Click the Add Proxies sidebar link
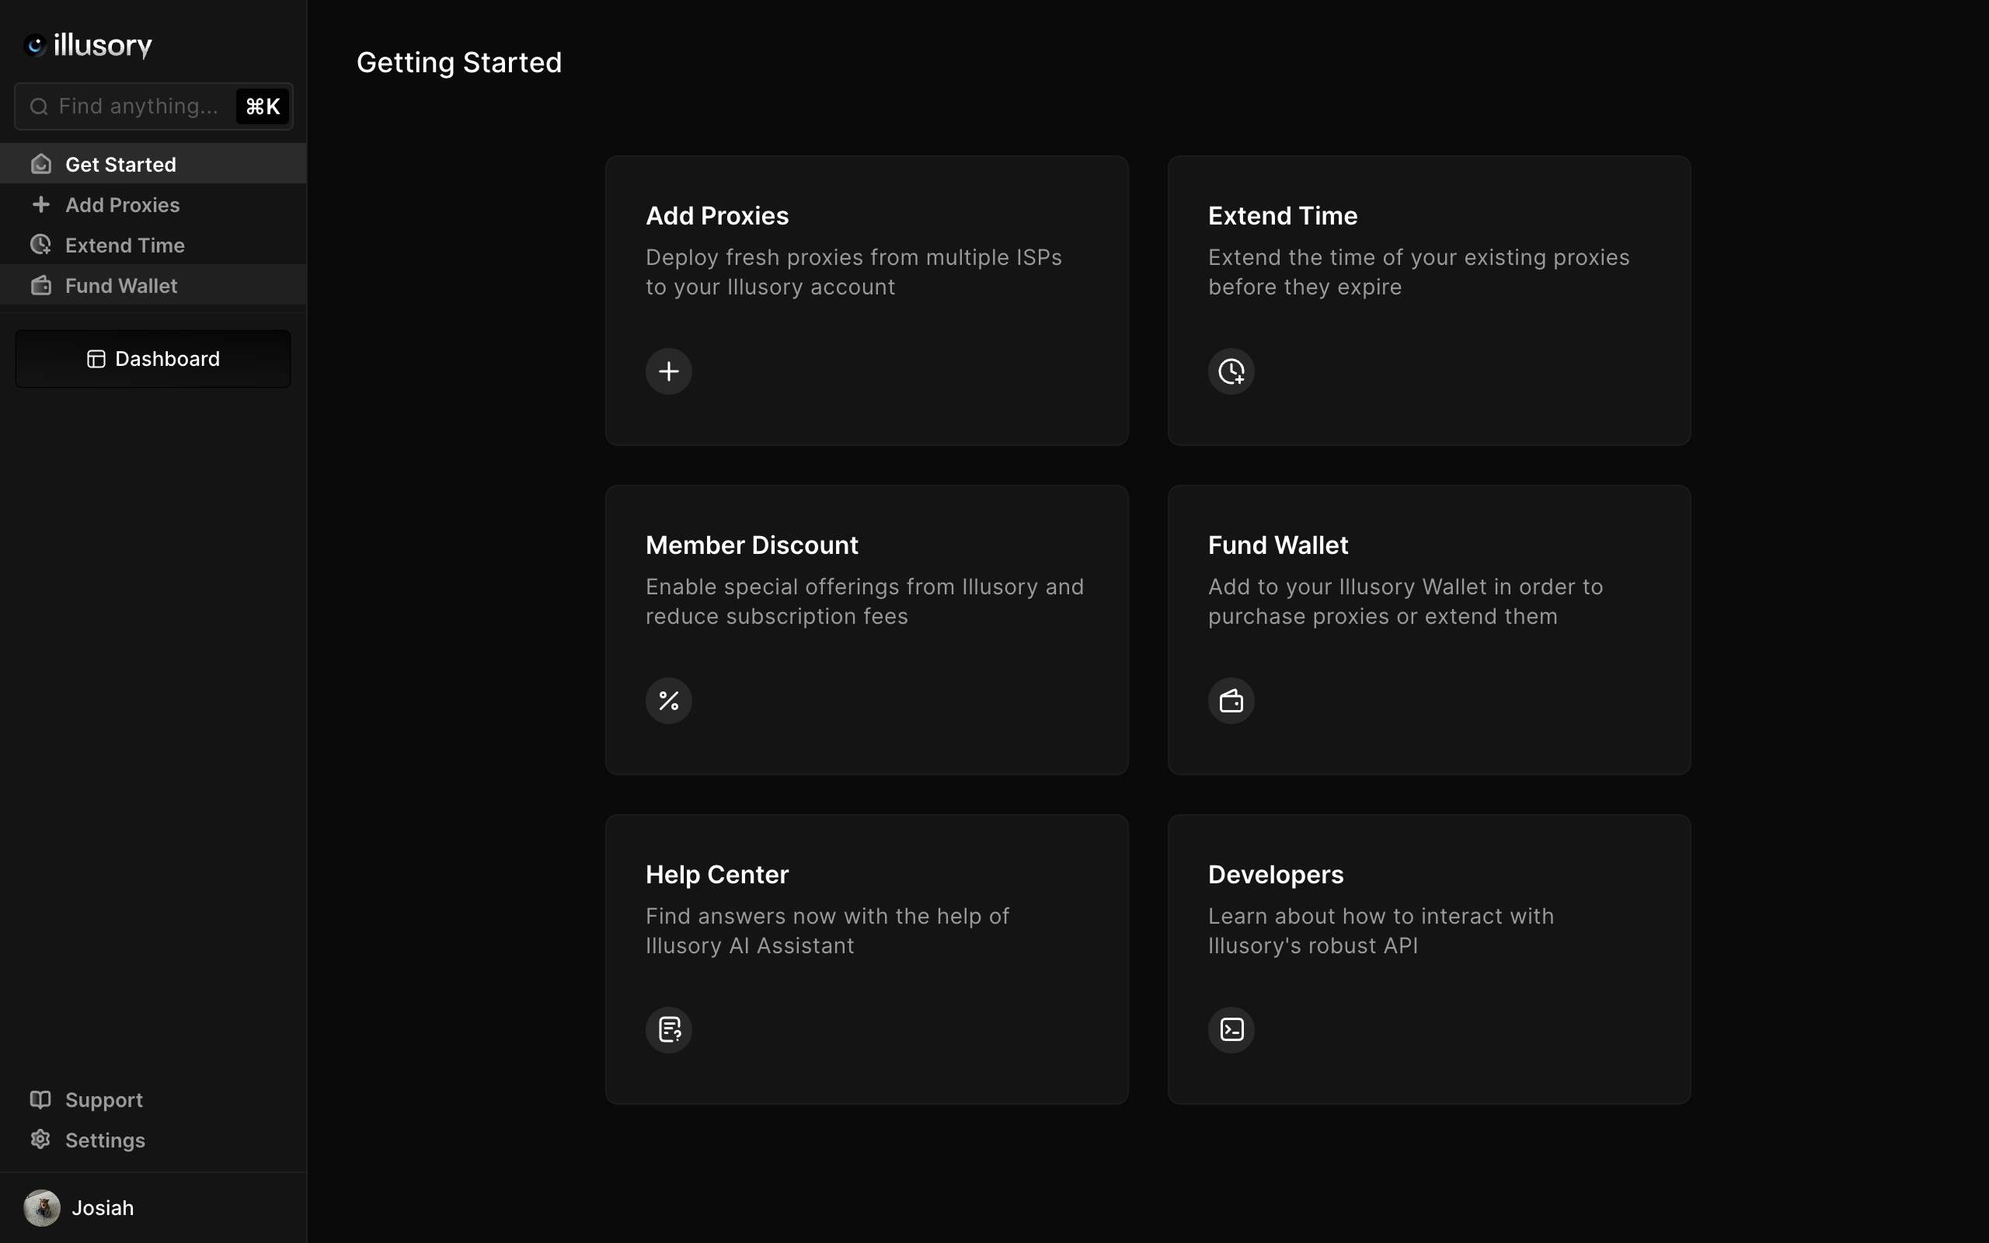This screenshot has height=1243, width=1989. pos(122,204)
